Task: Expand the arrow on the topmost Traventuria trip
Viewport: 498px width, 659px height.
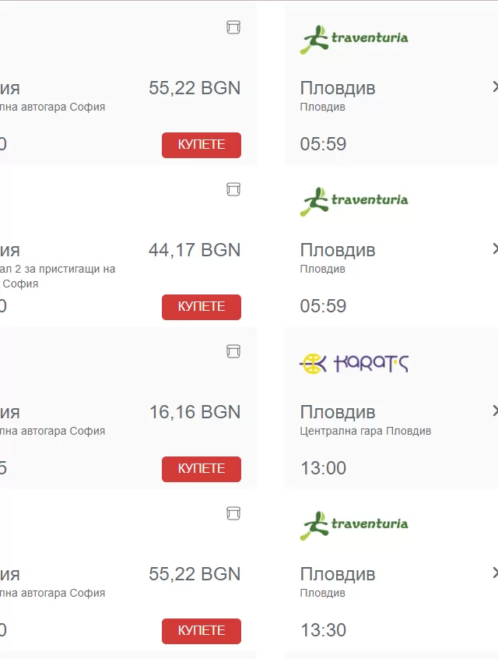Action: click(494, 86)
